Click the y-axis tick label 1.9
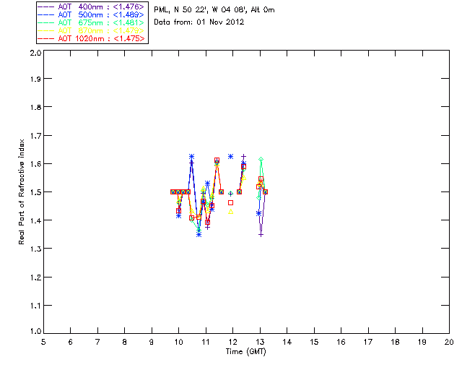Viewport: 462px width, 370px height. pyautogui.click(x=35, y=79)
